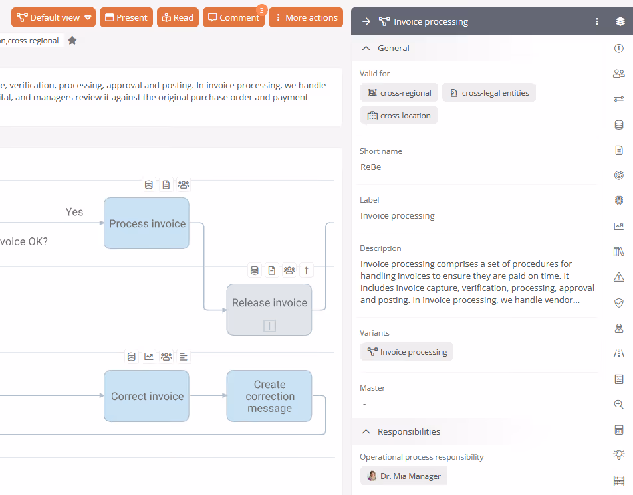Screen dimensions: 633x495
Task: Open the magnifier plus icon in the sidebar
Action: 618,404
